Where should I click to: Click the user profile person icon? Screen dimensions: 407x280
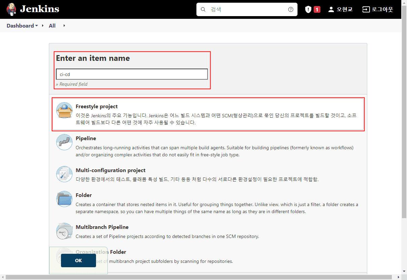331,9
